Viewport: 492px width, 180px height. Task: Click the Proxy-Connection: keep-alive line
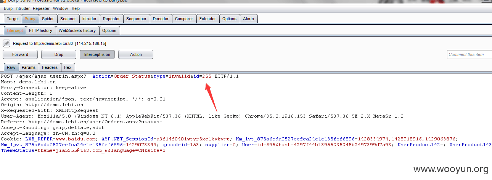tap(43, 88)
